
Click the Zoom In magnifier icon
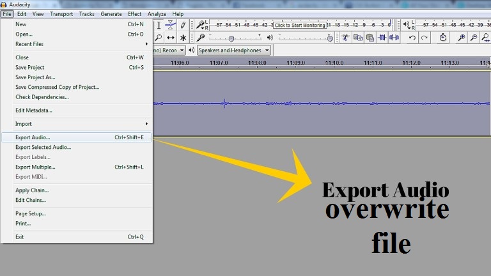[461, 38]
